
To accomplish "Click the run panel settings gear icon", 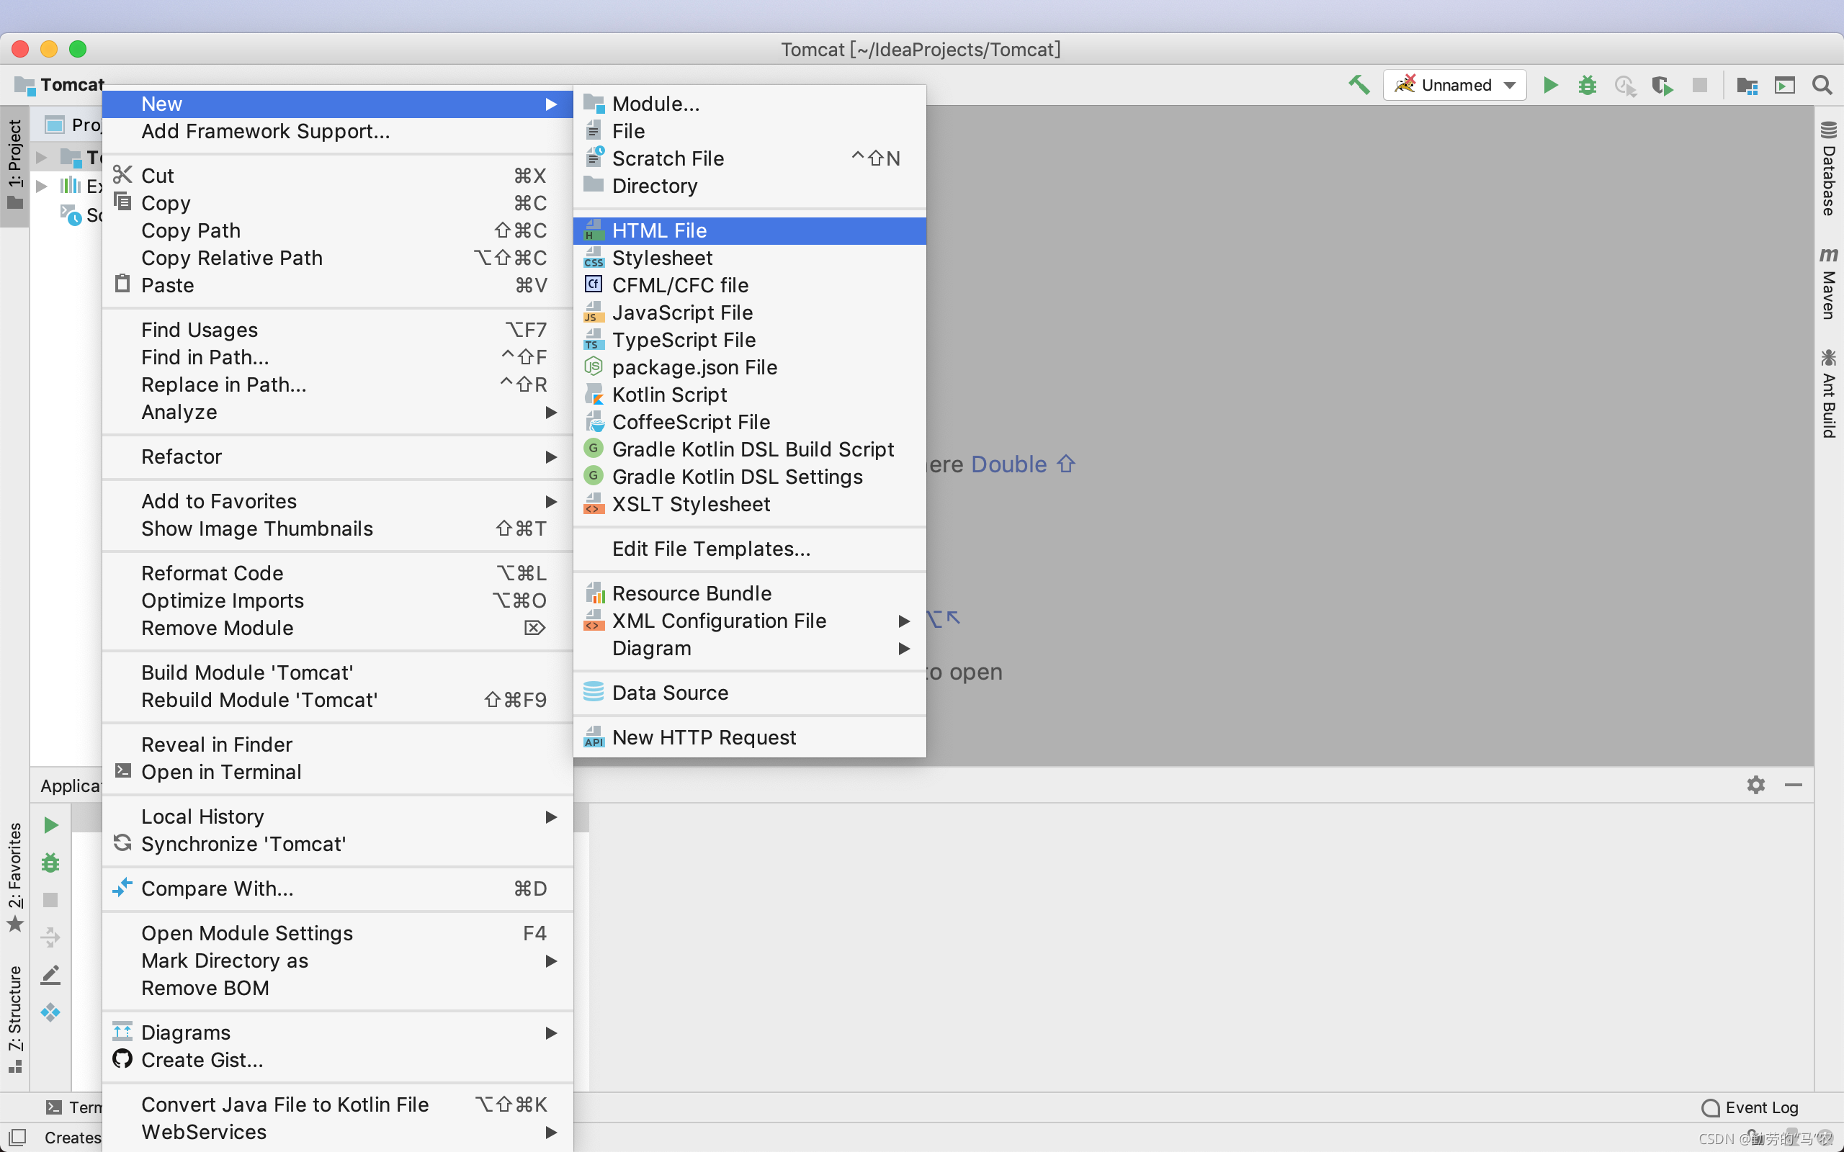I will click(x=1755, y=785).
